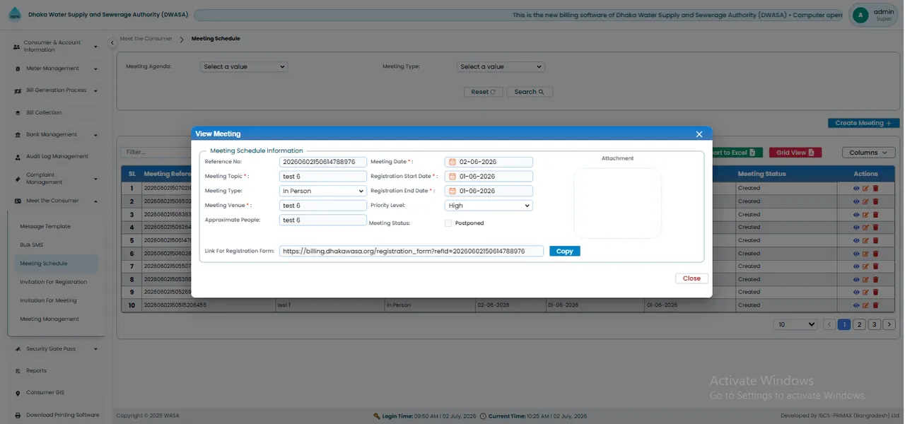Image resolution: width=905 pixels, height=424 pixels.
Task: Click the calendar icon in Meeting Date field
Action: (452, 162)
